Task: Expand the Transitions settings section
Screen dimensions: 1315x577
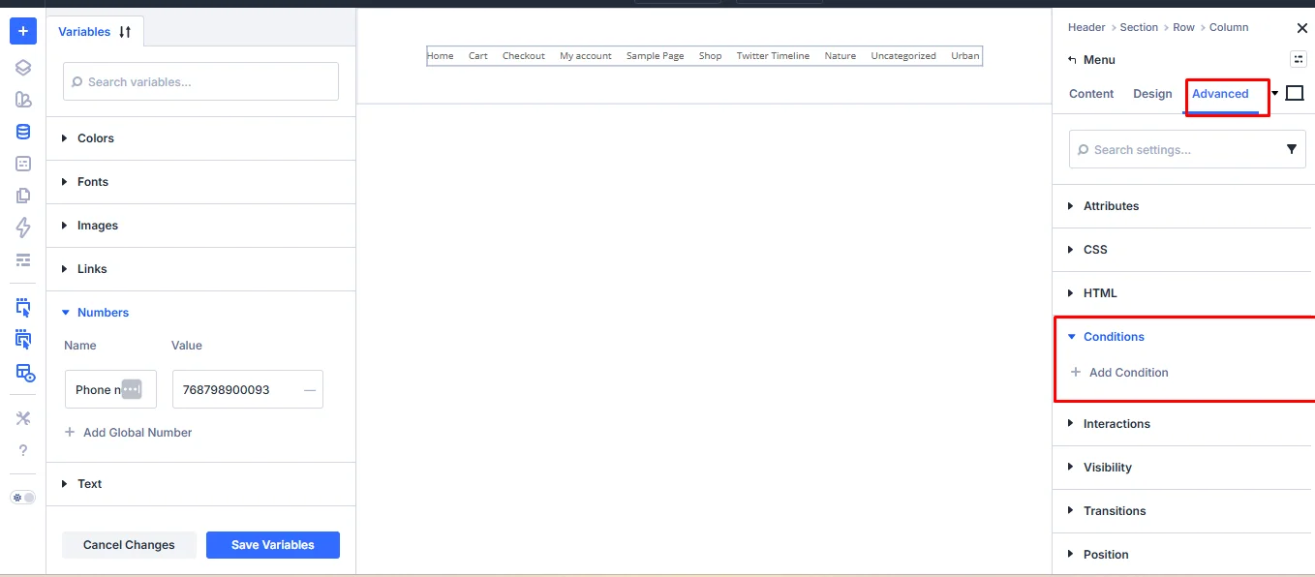Action: [x=1182, y=511]
